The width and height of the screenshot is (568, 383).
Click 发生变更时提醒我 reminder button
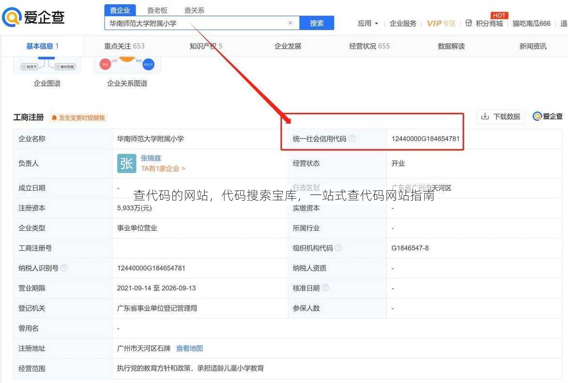point(78,117)
